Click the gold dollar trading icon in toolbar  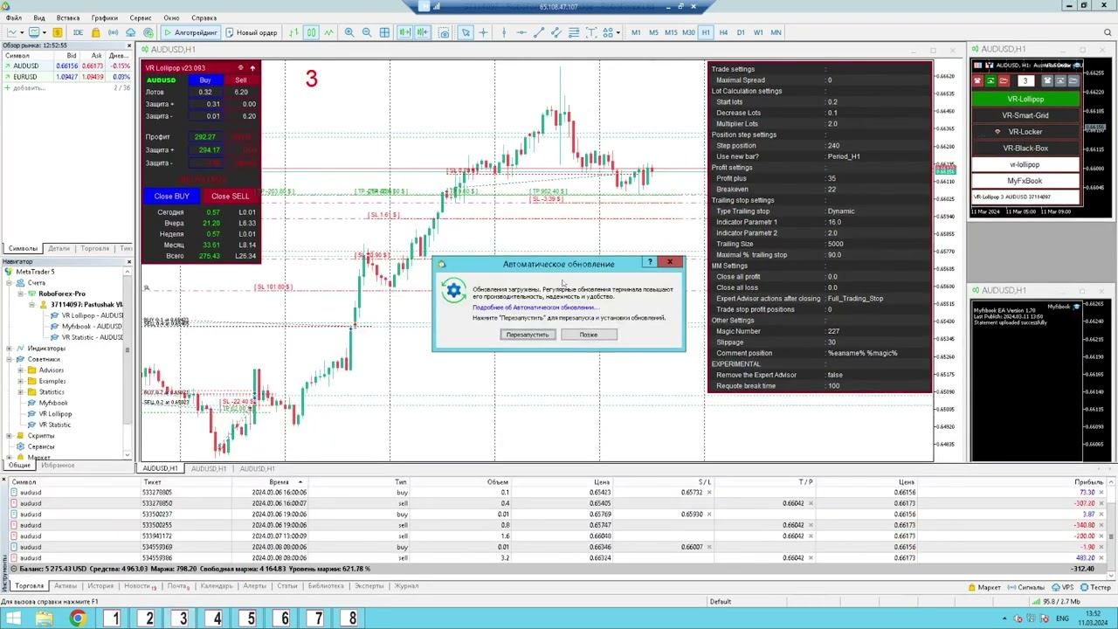(x=57, y=32)
